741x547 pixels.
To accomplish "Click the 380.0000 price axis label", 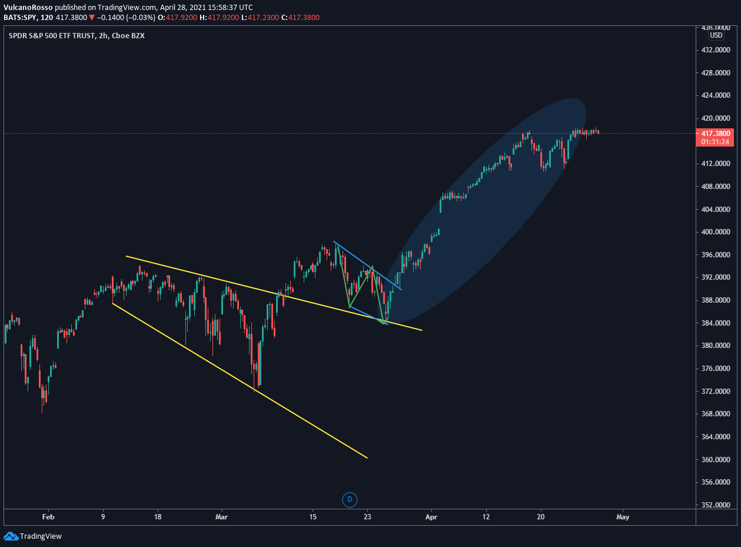I will point(717,346).
